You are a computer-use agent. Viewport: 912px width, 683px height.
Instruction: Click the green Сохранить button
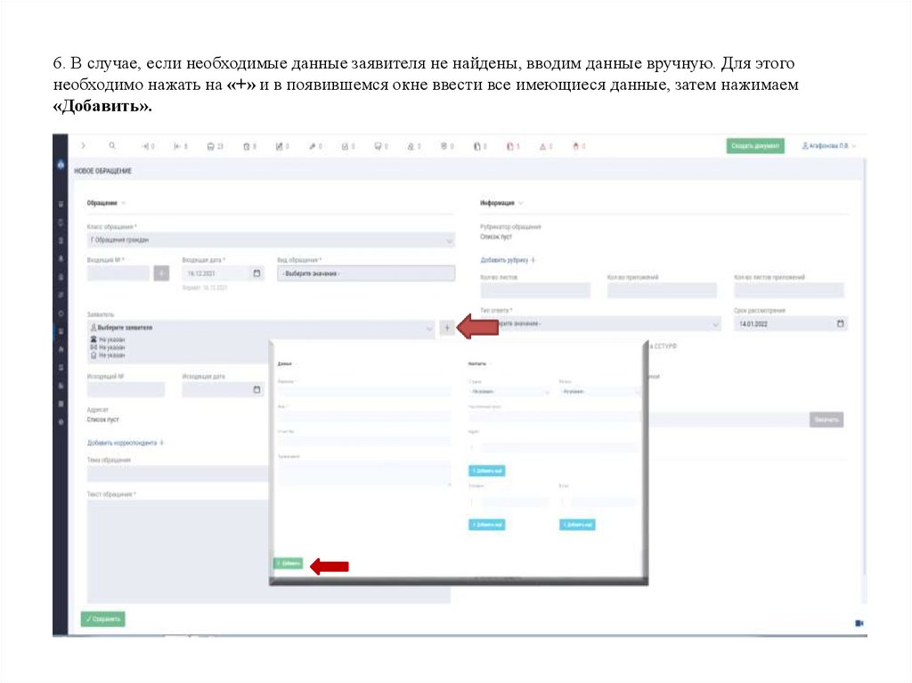tap(103, 619)
